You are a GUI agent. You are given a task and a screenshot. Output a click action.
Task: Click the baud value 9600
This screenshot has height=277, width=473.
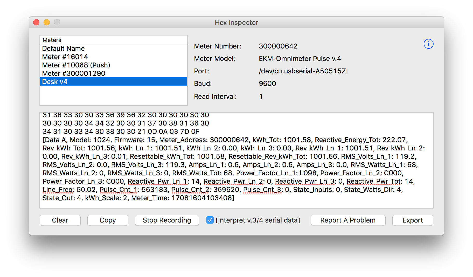point(267,84)
